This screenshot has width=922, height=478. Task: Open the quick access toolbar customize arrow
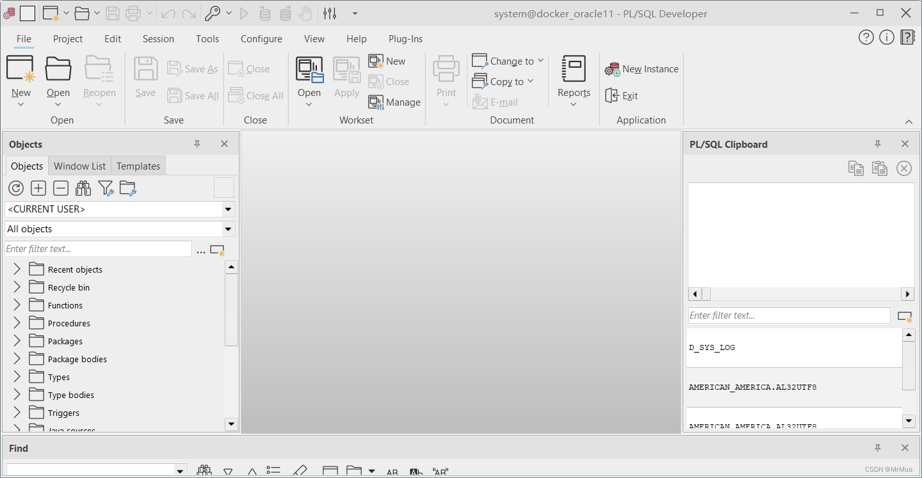[355, 13]
